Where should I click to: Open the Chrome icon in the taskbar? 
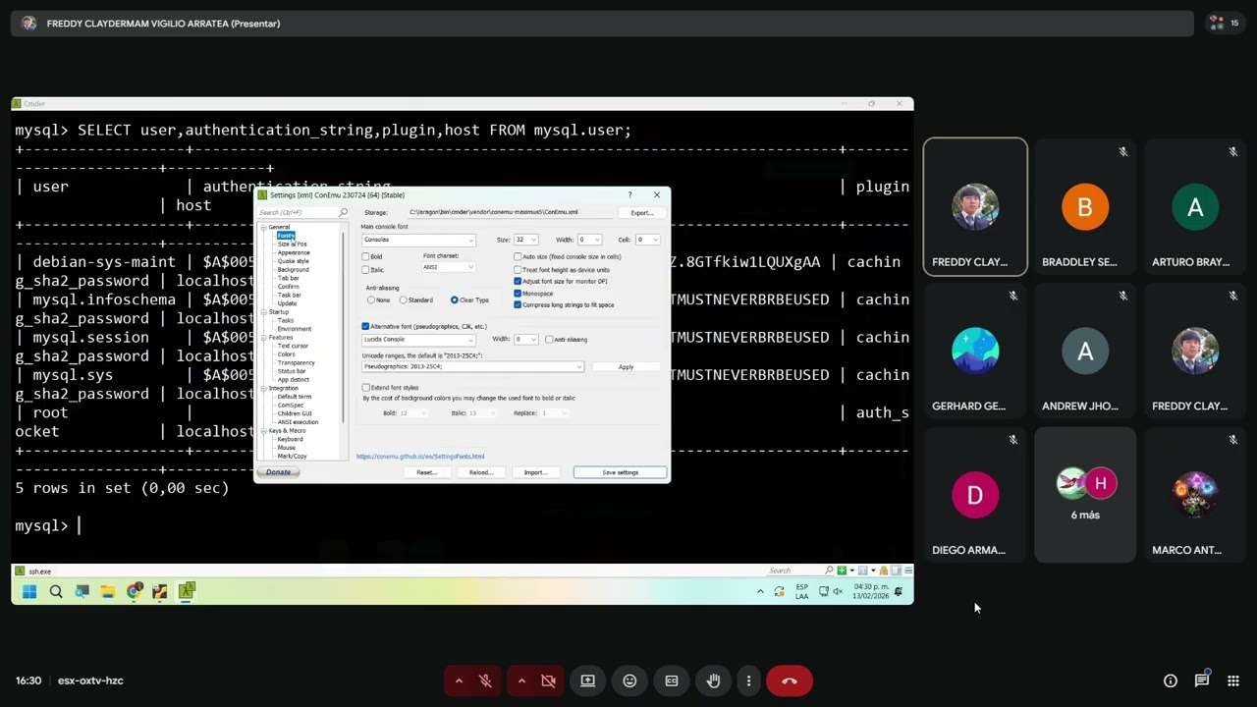[x=134, y=591]
